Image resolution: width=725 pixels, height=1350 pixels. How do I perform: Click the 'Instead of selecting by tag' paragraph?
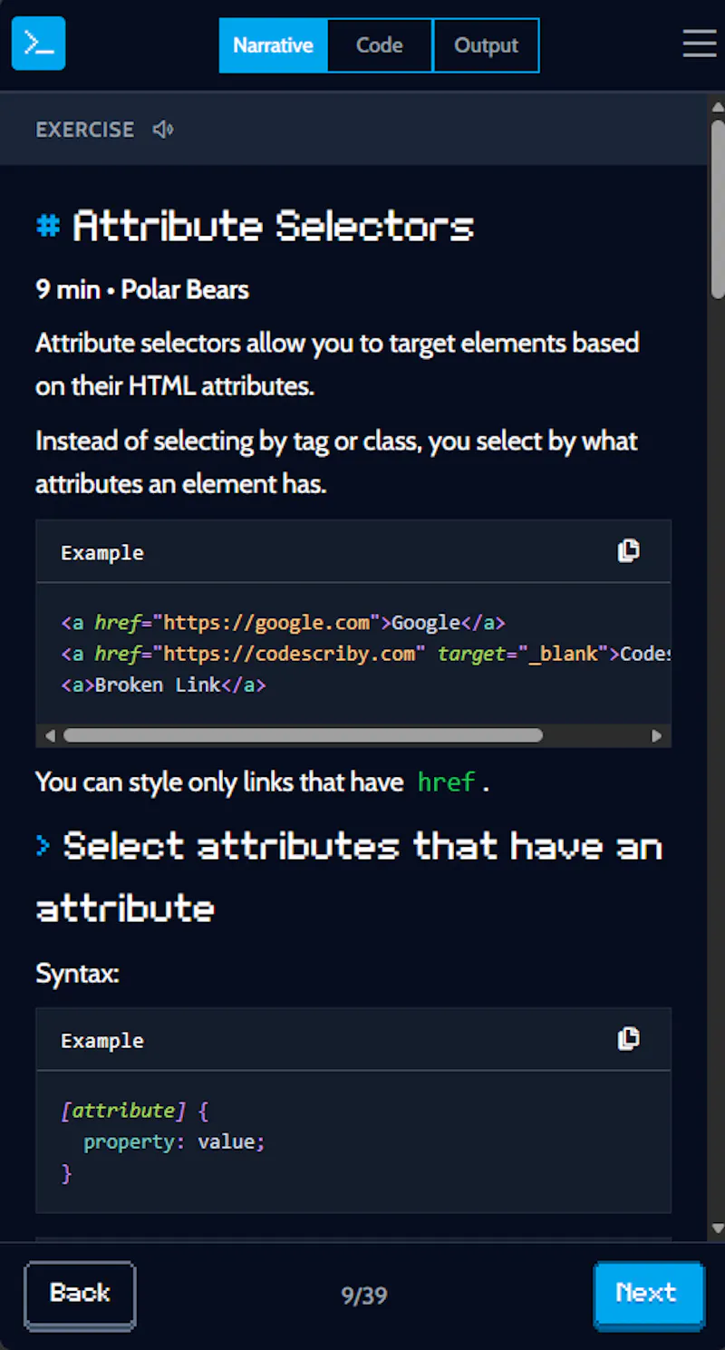(x=336, y=462)
